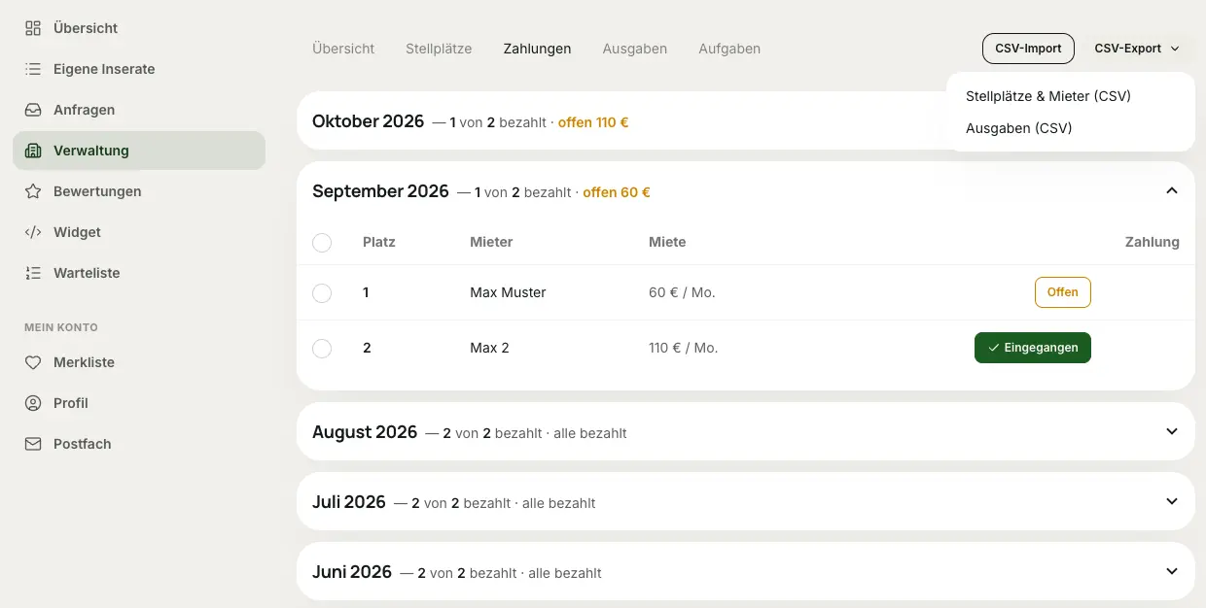The width and height of the screenshot is (1206, 608).
Task: Click the 'offen 110 €' label
Action: point(593,122)
